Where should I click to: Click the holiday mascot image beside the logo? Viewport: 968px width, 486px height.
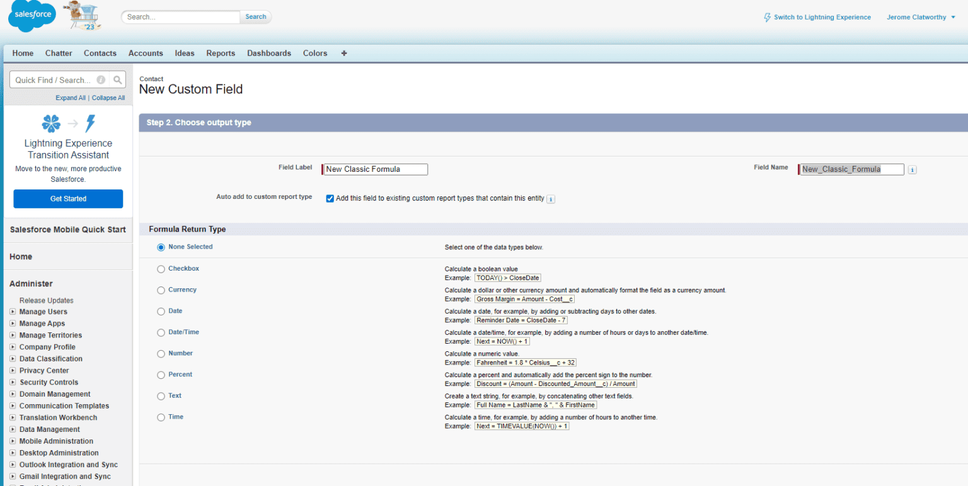pos(80,16)
